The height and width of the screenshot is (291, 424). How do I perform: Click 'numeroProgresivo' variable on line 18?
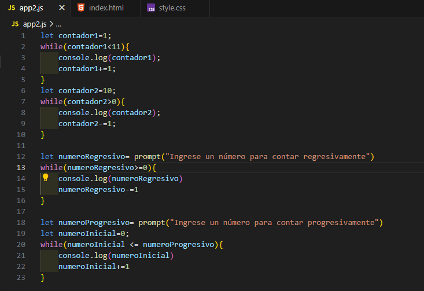tap(94, 223)
